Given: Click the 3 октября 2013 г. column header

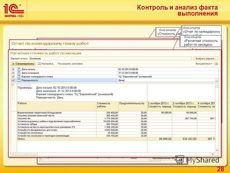Looking at the screenshot, I should tap(184, 103).
